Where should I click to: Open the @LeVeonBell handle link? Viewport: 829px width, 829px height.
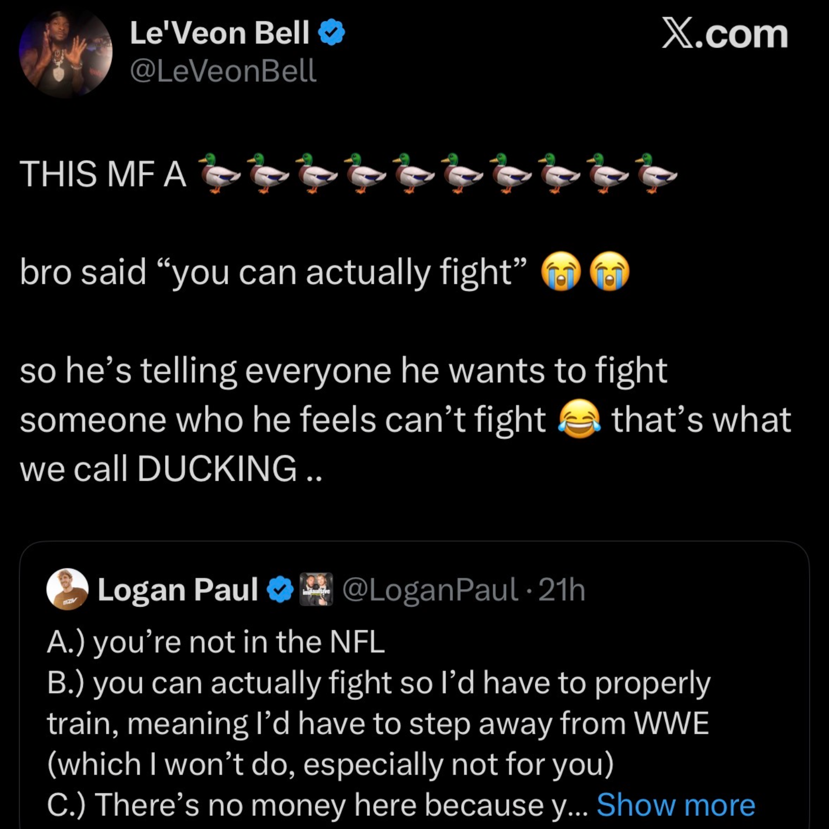223,70
